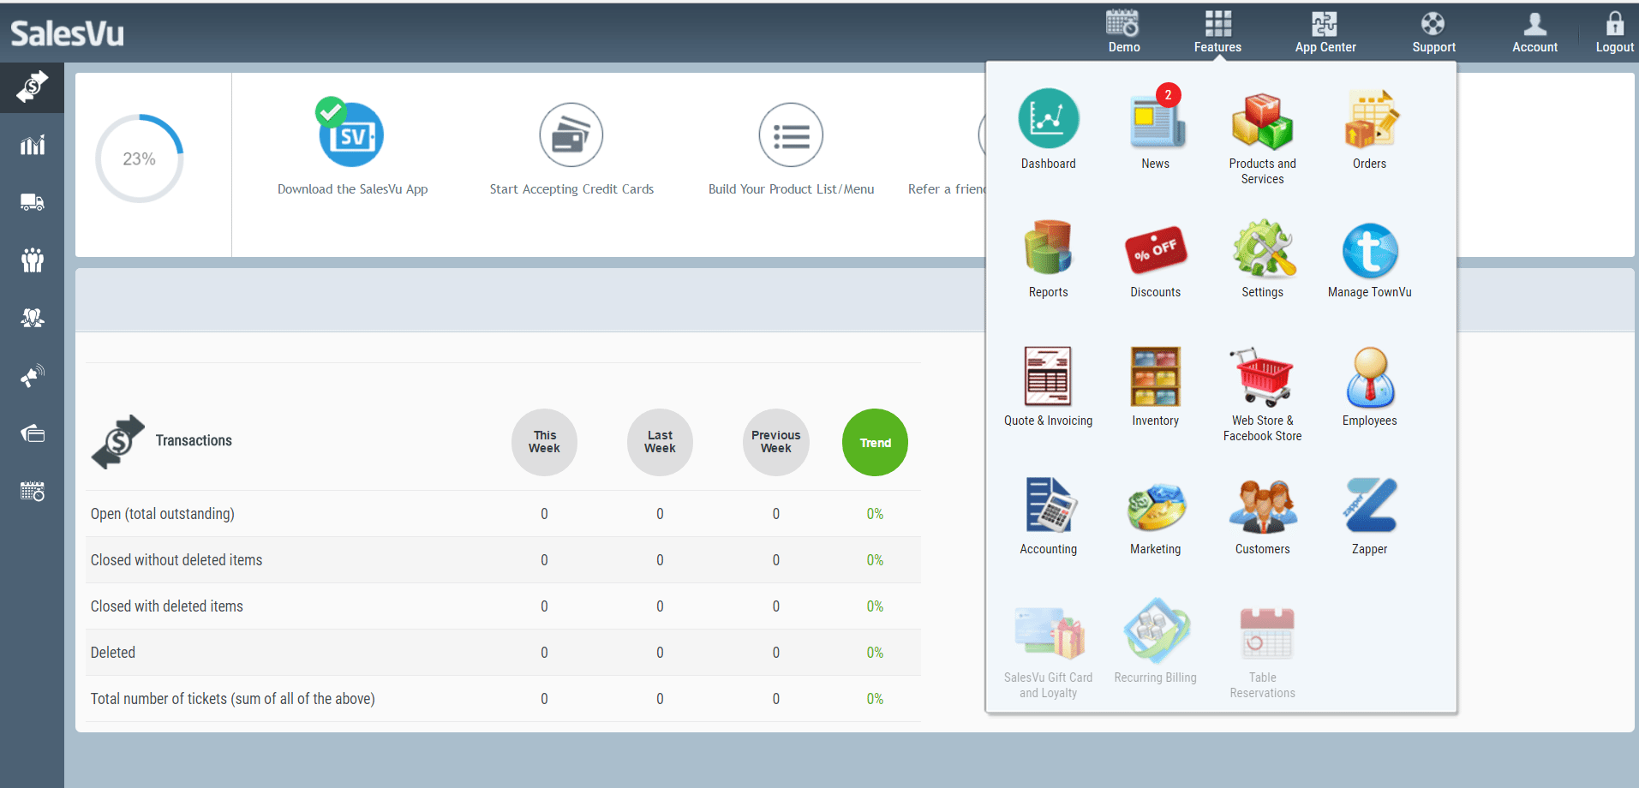Open the Zapper icon
The image size is (1639, 788).
pos(1370,505)
